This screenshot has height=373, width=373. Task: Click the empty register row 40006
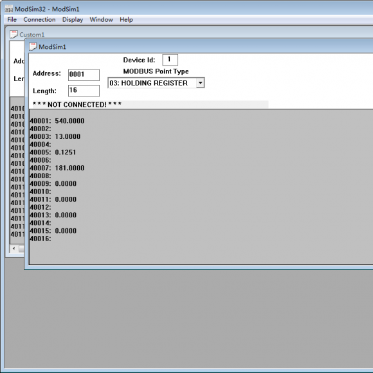point(41,160)
